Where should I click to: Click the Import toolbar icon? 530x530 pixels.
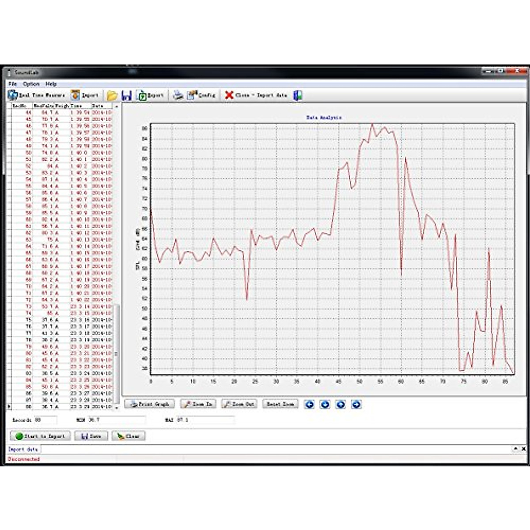[x=84, y=94]
